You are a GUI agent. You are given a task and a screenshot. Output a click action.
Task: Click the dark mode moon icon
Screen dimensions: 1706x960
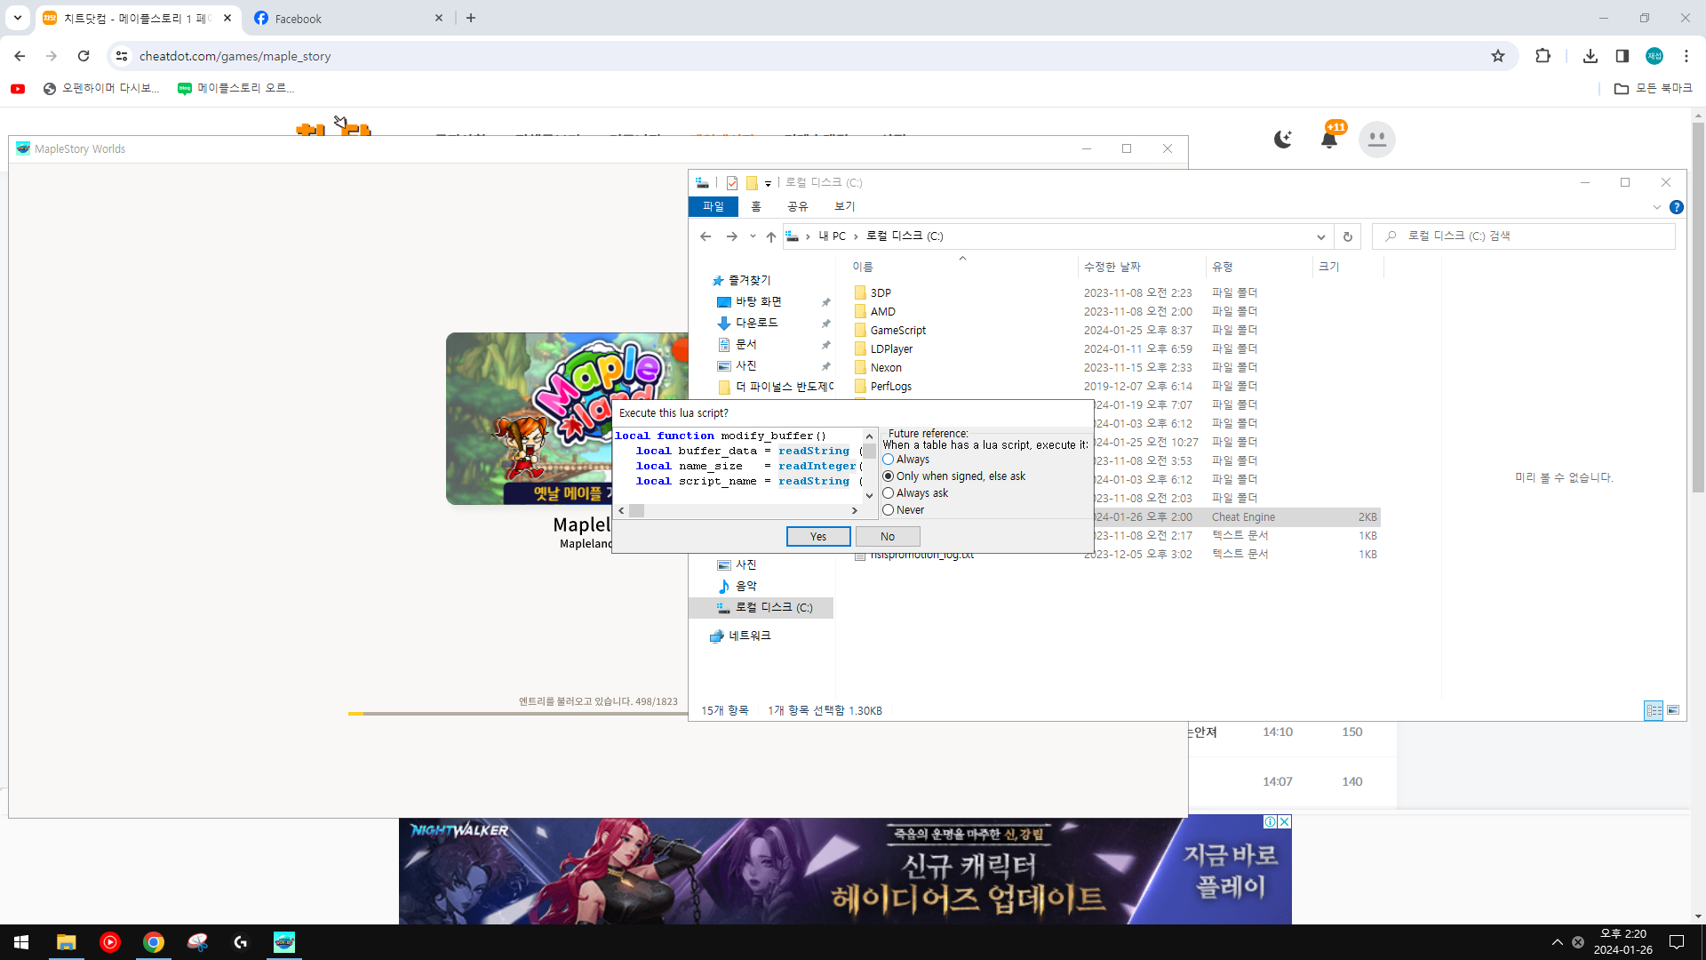pyautogui.click(x=1282, y=139)
